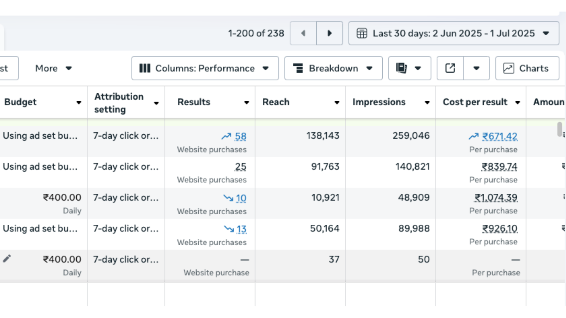Expand the export options dropdown arrow

[x=476, y=68]
